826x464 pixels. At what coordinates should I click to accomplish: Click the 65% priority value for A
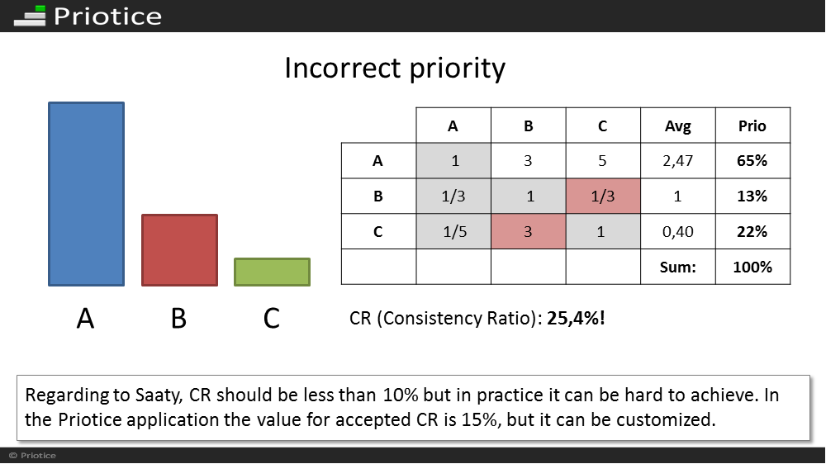point(752,161)
